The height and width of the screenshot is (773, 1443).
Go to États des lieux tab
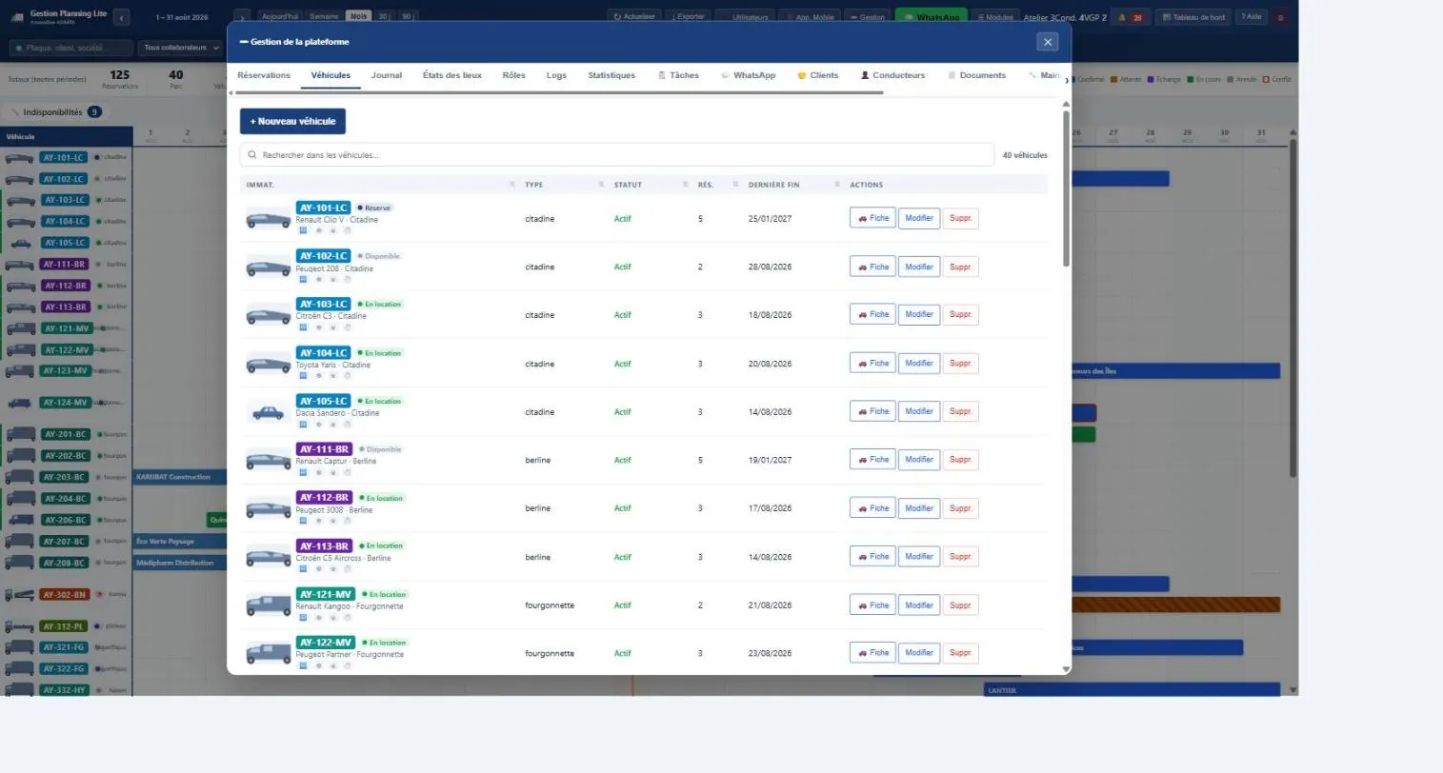pos(452,75)
